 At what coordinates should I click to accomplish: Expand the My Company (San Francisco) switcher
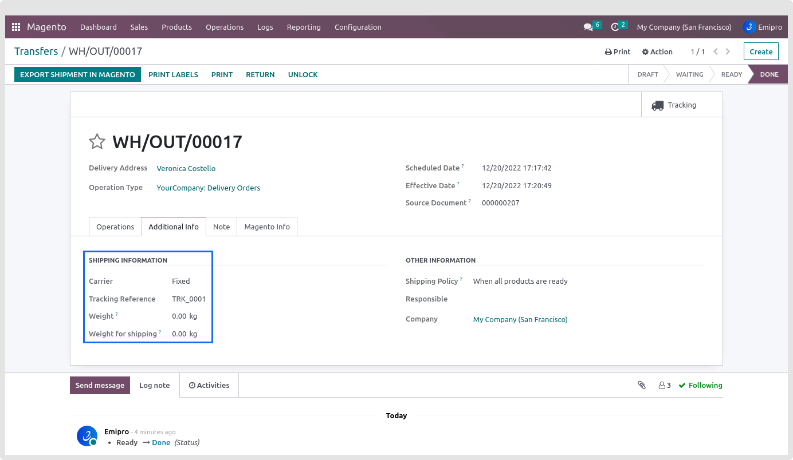click(x=684, y=27)
